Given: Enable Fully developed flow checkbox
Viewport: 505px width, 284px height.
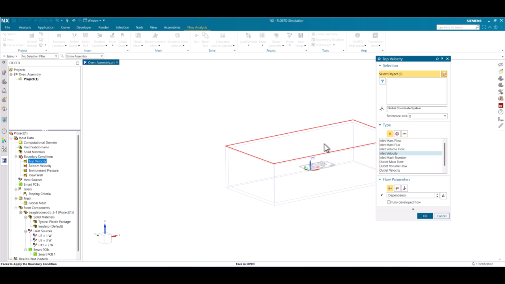Looking at the screenshot, I should tap(389, 202).
